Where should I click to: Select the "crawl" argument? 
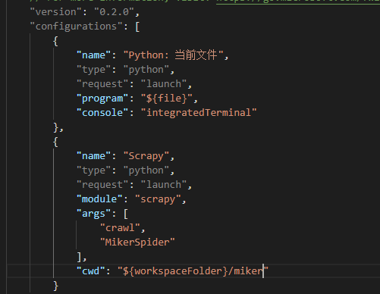120,228
